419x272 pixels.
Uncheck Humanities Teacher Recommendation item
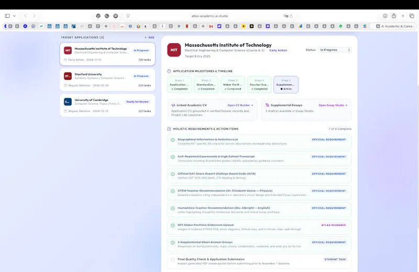click(x=173, y=208)
